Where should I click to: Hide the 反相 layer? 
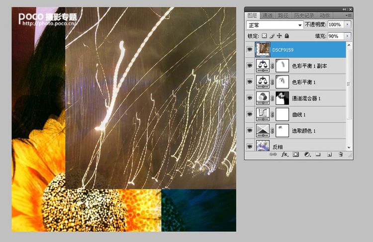click(250, 146)
